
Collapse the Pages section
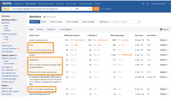coord(5,85)
